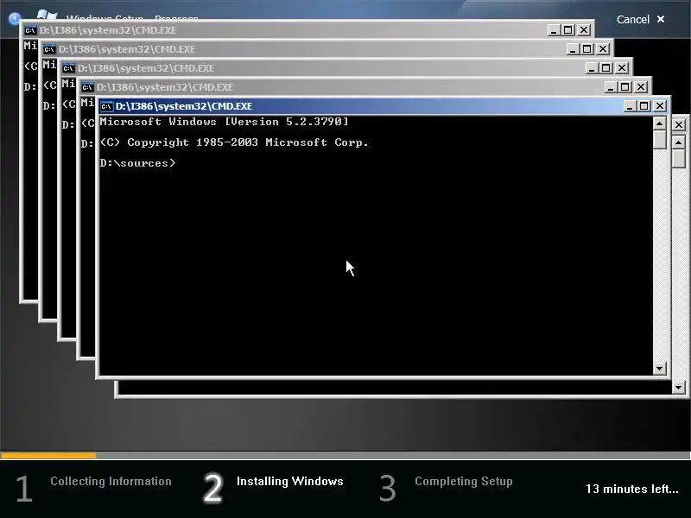
Task: Click system icon of third CMD.EXE window
Action: click(x=68, y=68)
